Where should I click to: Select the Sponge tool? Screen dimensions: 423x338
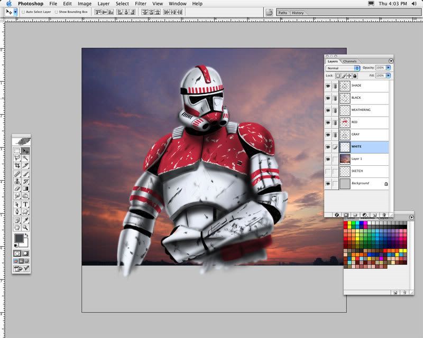coord(25,196)
